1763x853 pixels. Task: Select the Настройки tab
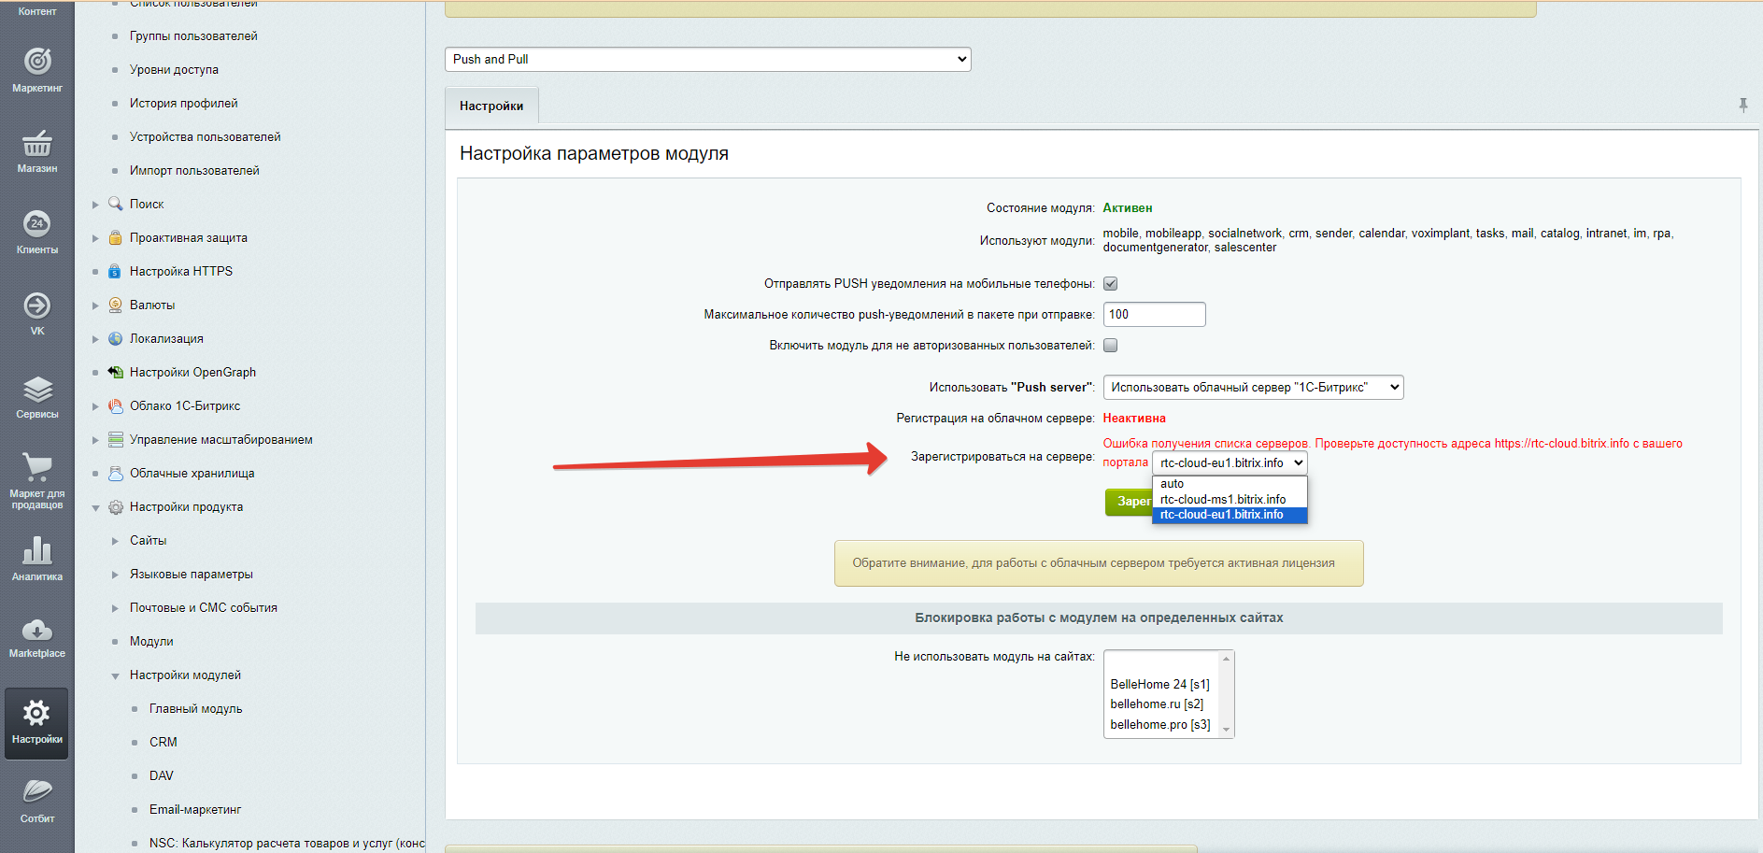tap(491, 106)
